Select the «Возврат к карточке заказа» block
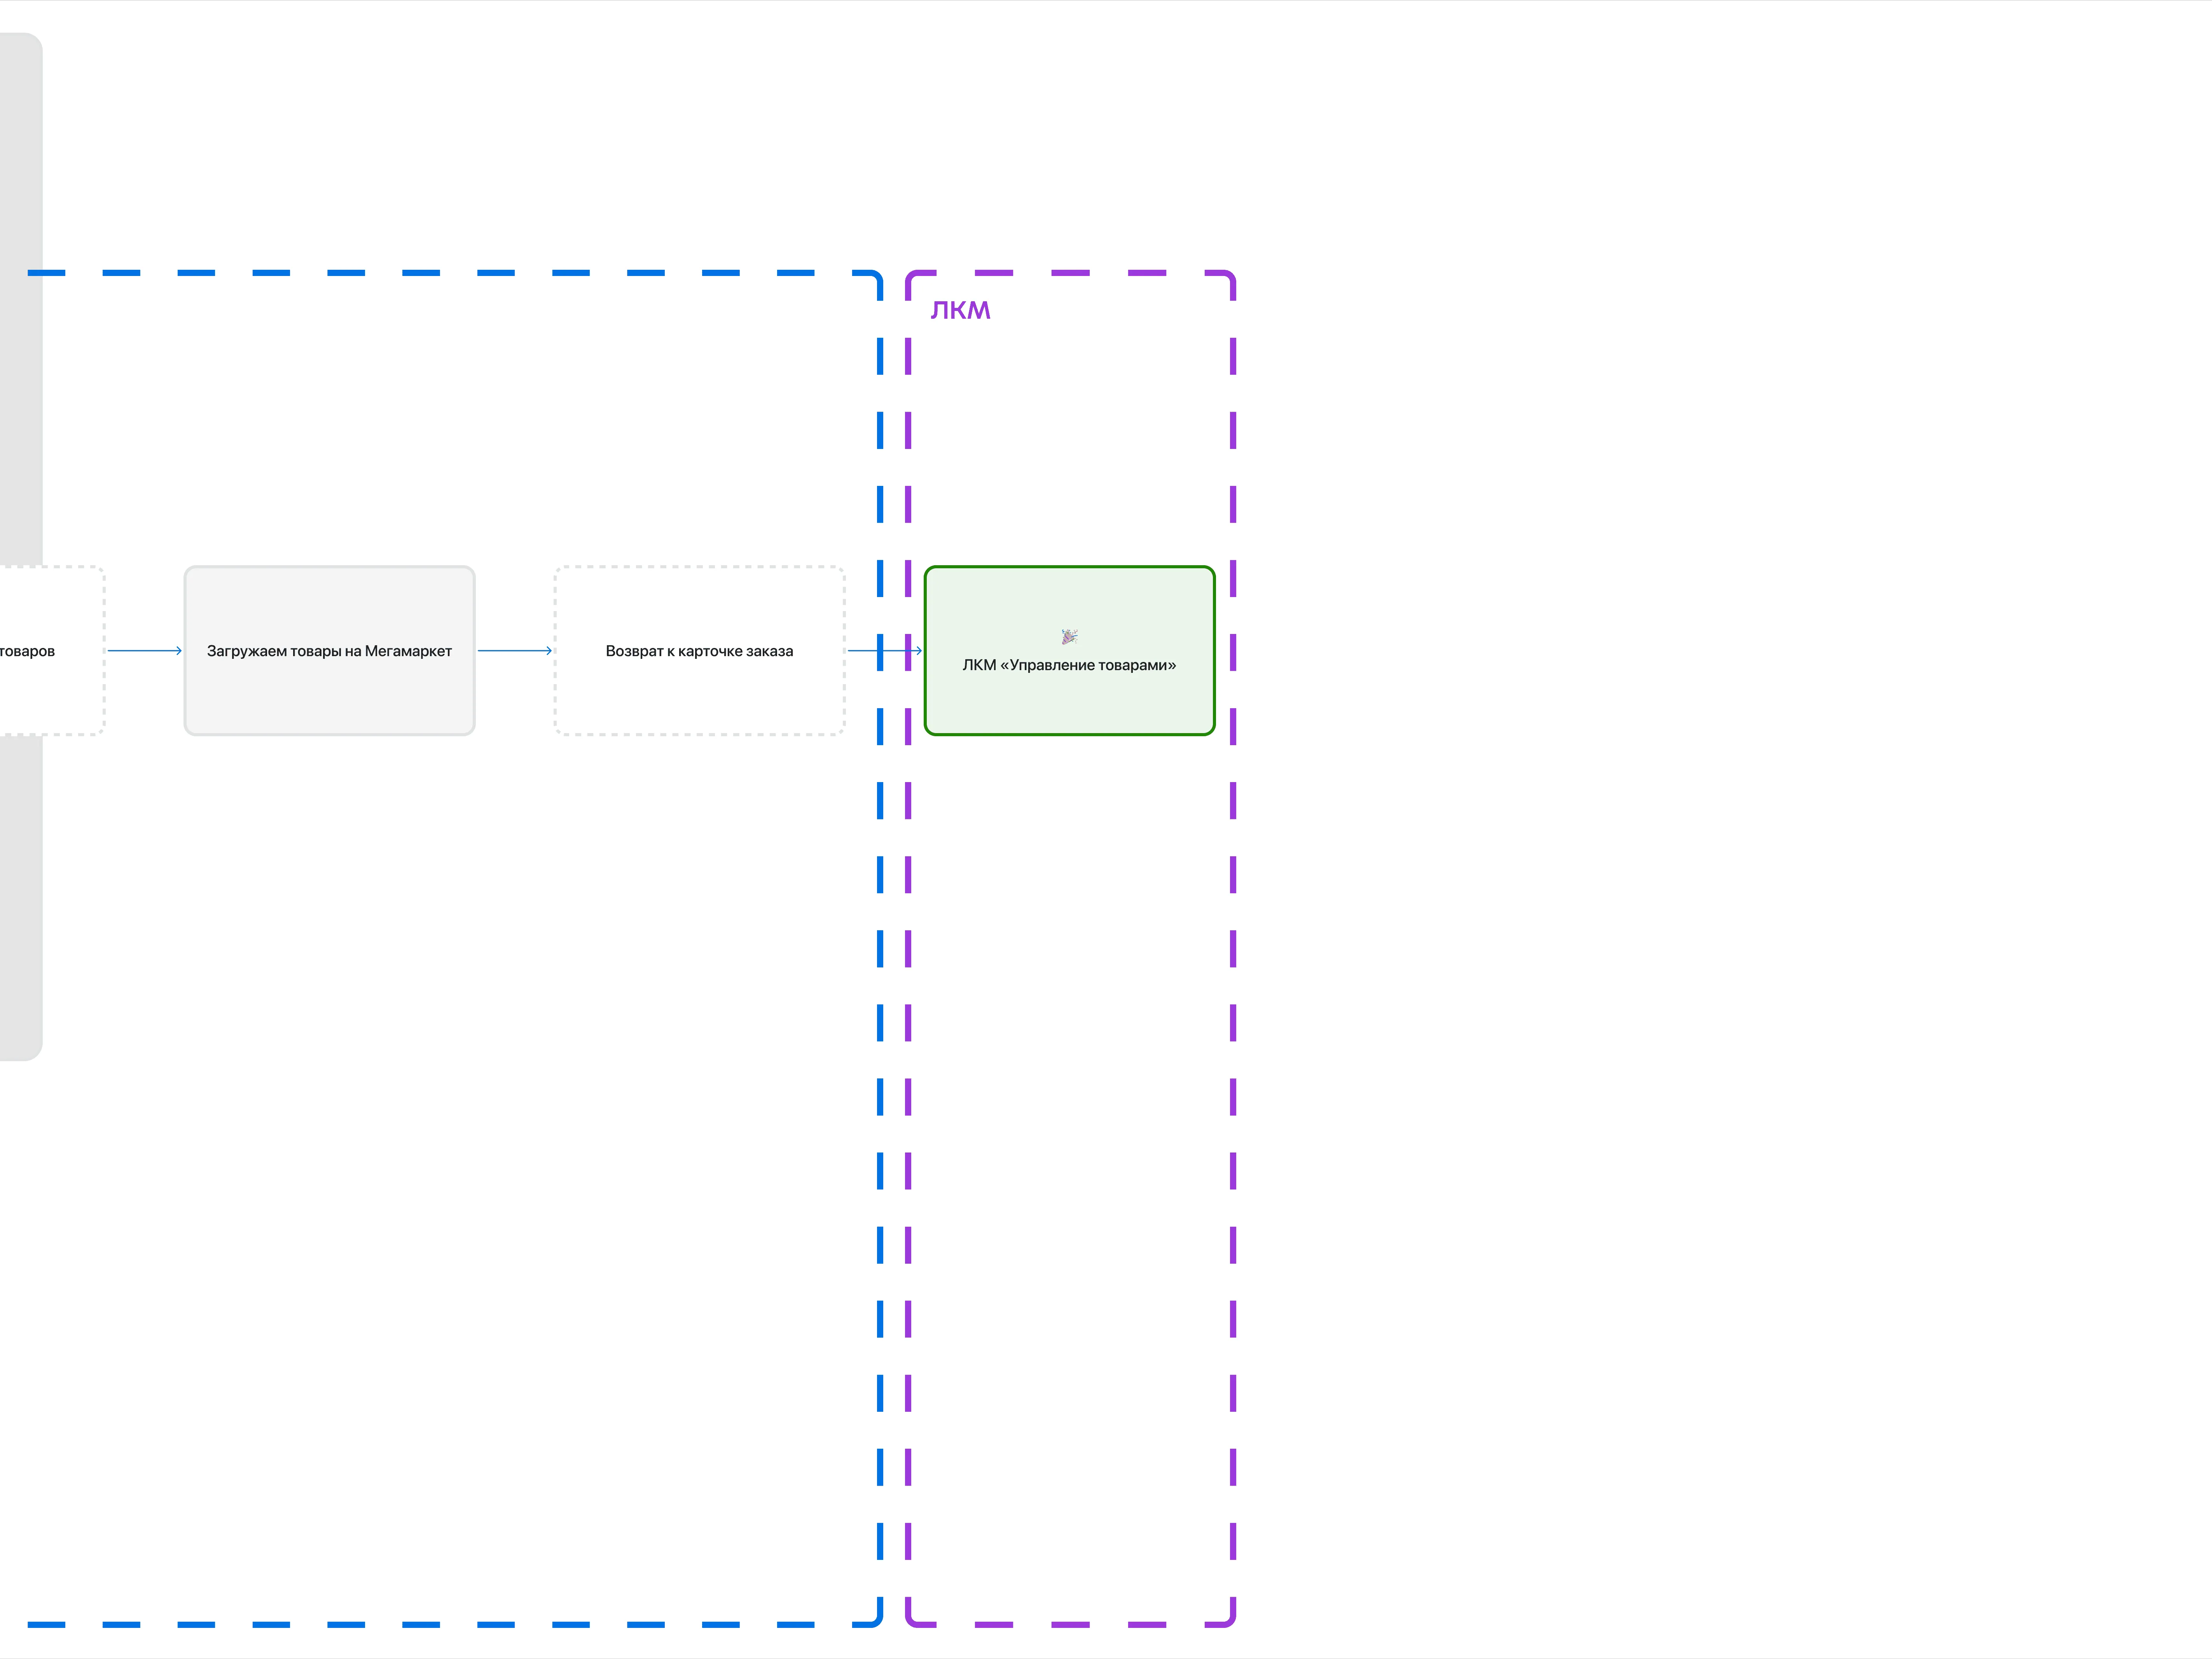Image resolution: width=2212 pixels, height=1659 pixels. (x=699, y=651)
